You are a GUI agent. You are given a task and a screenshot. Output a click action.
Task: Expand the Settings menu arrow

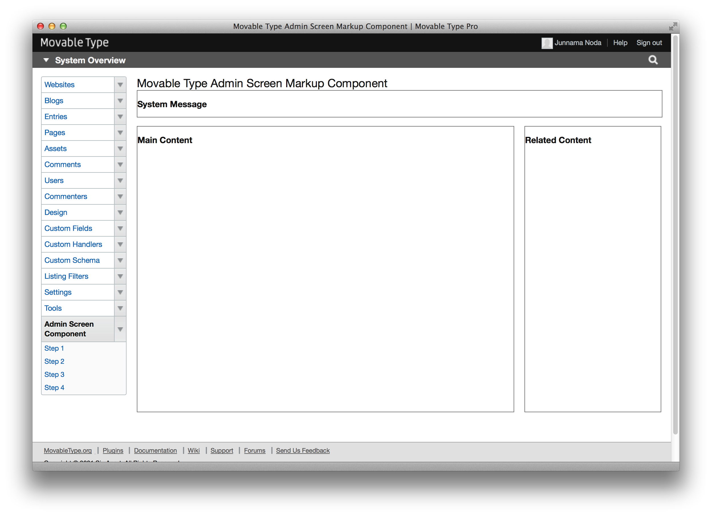(120, 293)
